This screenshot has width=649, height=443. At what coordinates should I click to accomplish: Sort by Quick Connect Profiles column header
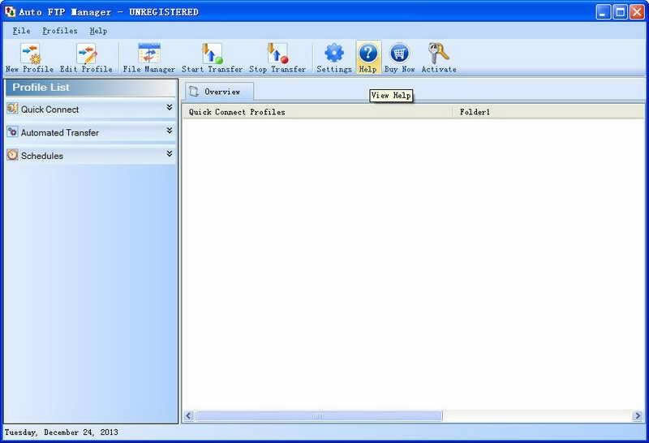point(316,112)
